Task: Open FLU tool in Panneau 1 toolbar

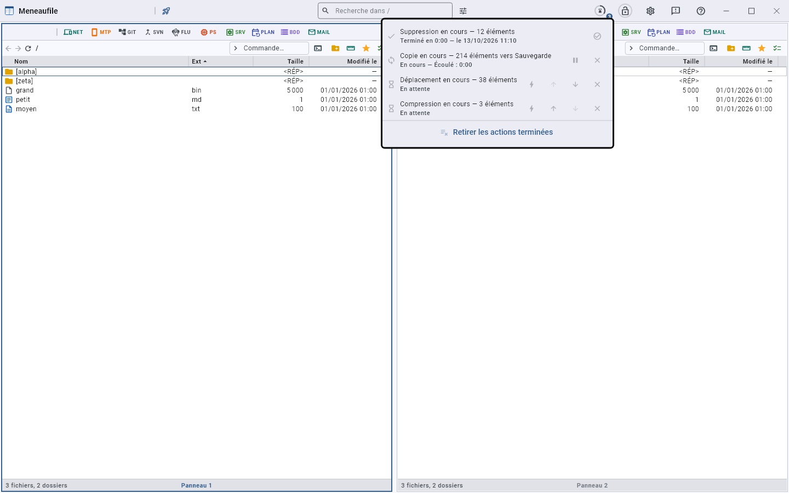Action: [181, 32]
